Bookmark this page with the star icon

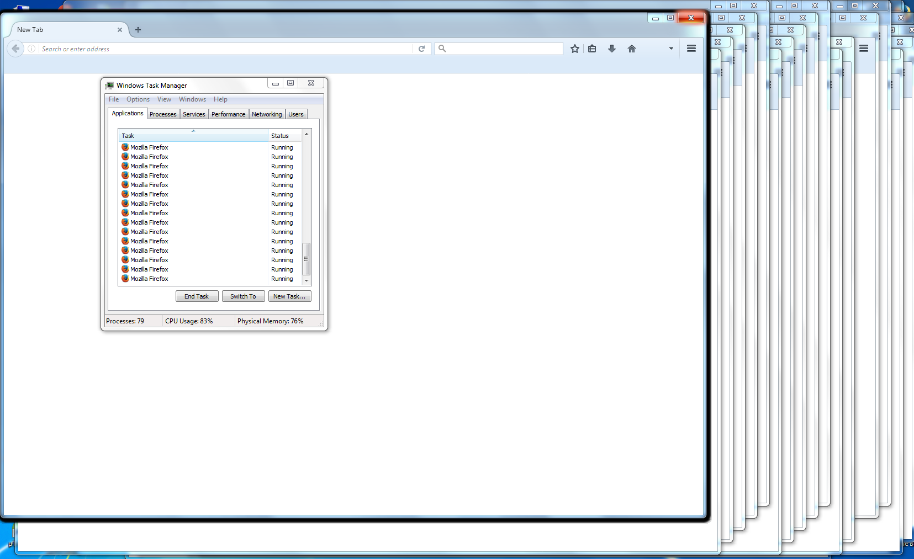(575, 49)
